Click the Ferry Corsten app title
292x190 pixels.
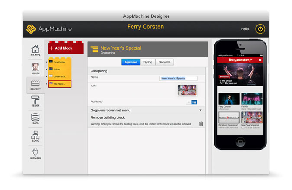(146, 27)
